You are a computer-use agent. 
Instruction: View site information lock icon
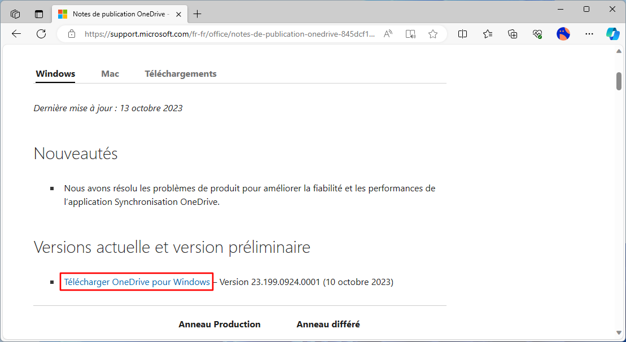click(72, 34)
